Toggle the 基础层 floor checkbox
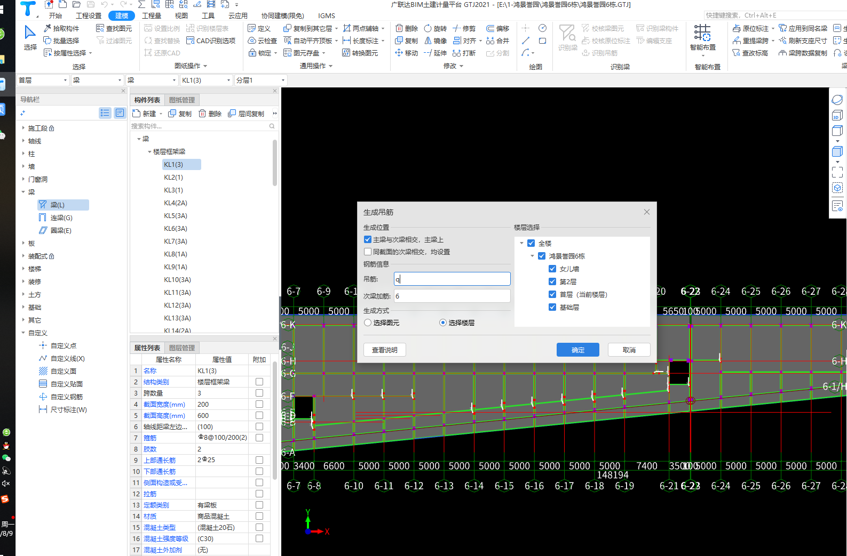847x556 pixels. coord(552,307)
